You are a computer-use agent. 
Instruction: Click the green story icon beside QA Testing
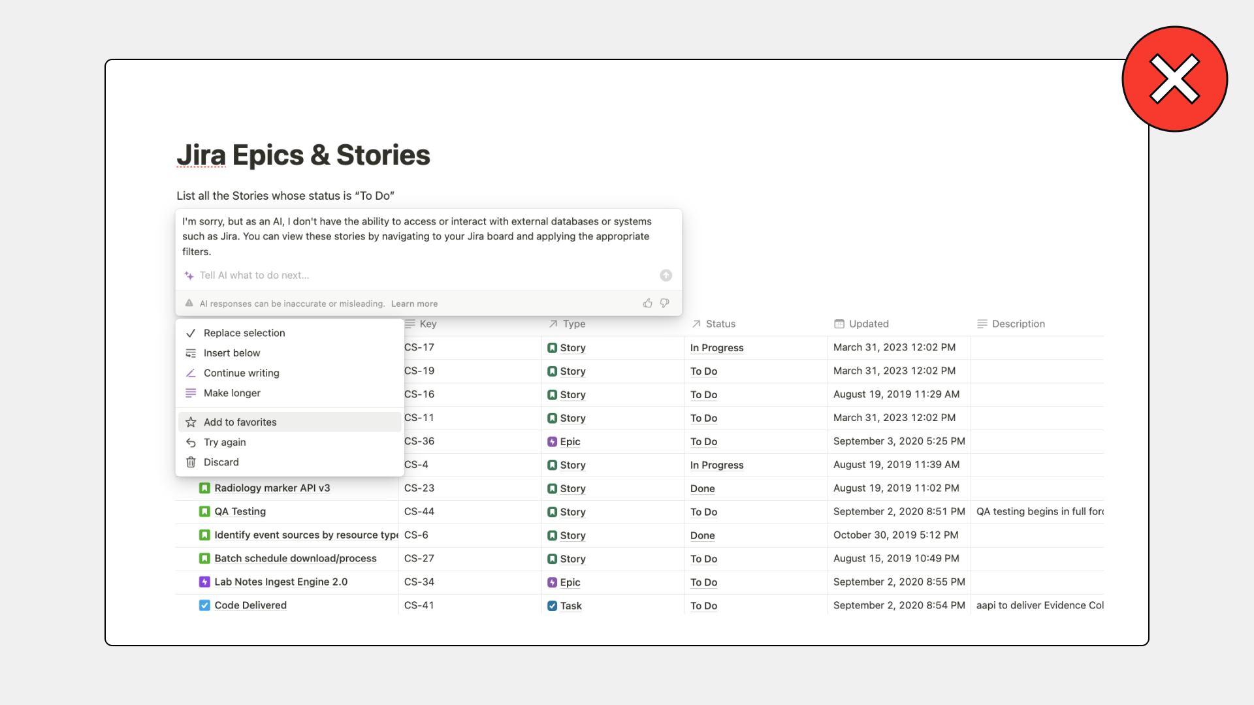click(x=204, y=511)
